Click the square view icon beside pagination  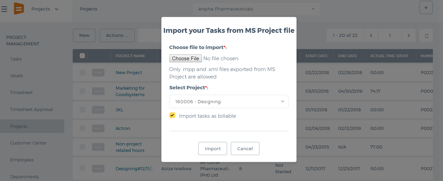426,36
